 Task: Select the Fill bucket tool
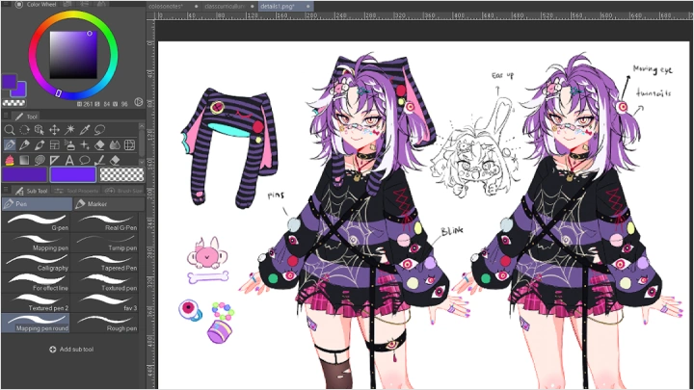click(10, 160)
